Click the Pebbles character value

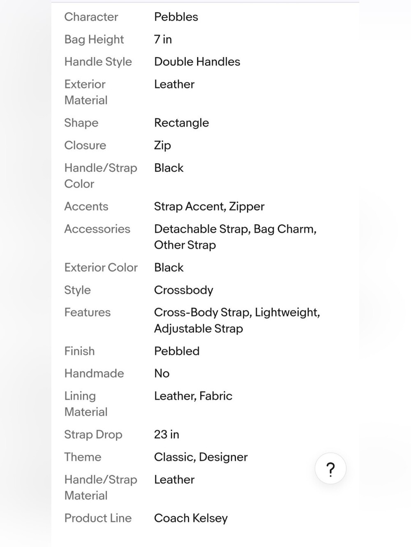(176, 17)
